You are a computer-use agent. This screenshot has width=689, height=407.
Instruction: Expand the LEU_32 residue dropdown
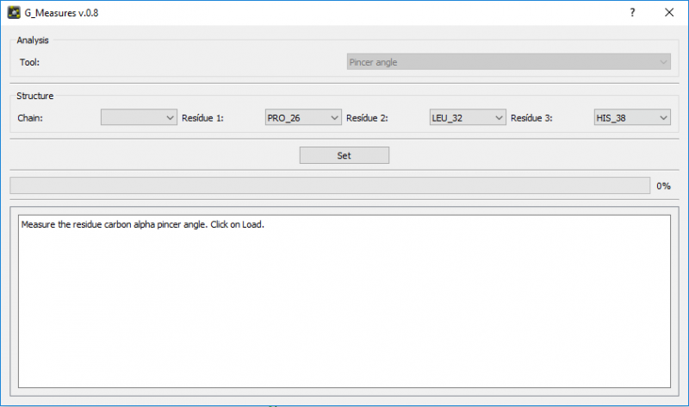click(468, 118)
